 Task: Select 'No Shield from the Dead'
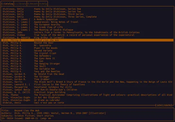tap(87, 74)
